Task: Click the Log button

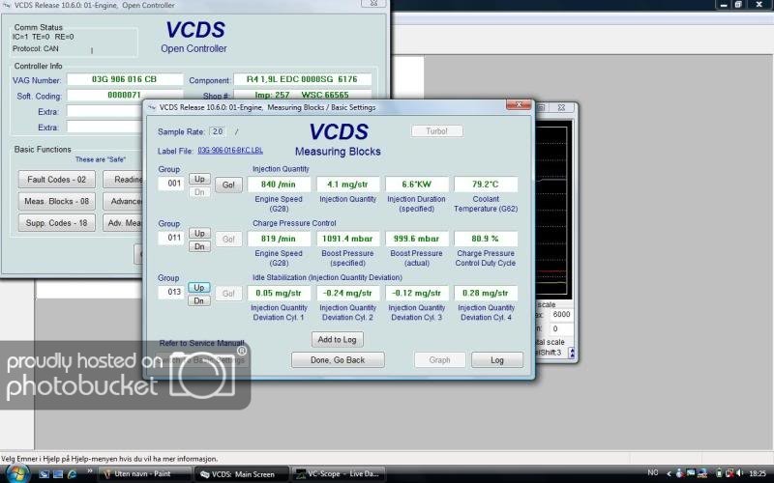Action: click(496, 359)
